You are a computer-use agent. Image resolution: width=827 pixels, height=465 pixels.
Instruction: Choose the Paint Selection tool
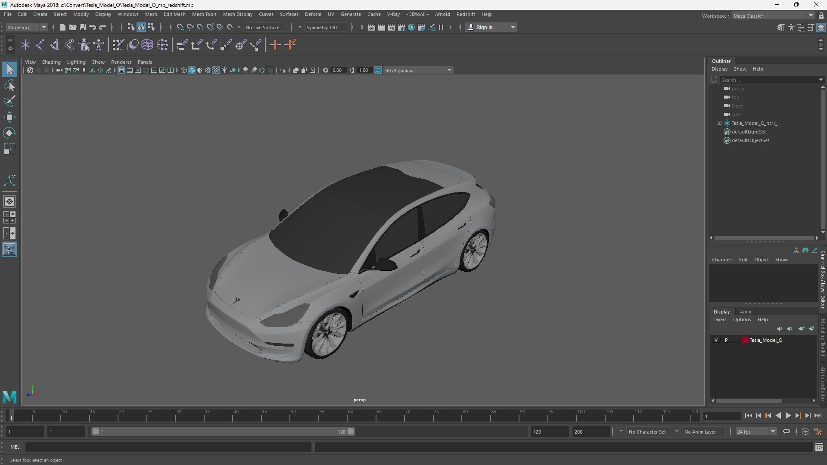9,101
